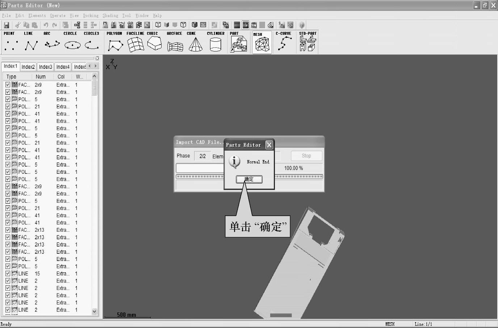The width and height of the screenshot is (498, 328).
Task: Switch to the Index3 tab
Action: click(x=45, y=67)
